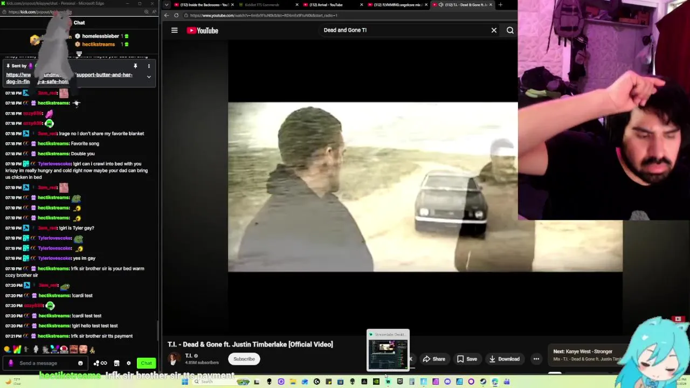
Task: Send message with the green Chat button
Action: (146, 363)
